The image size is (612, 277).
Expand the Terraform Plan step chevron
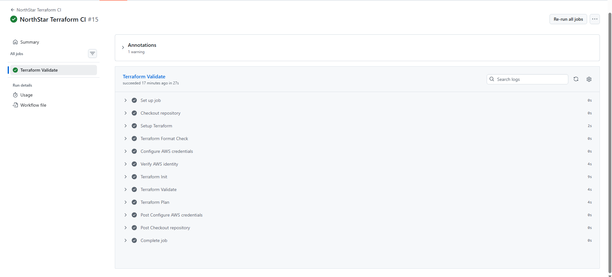tap(125, 202)
